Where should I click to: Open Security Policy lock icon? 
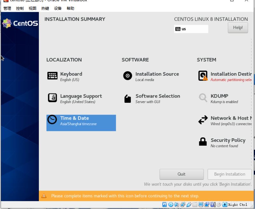click(x=203, y=142)
